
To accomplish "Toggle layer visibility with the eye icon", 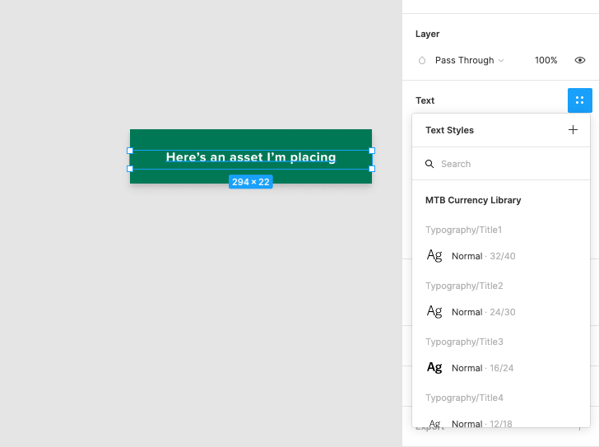I will (x=580, y=61).
